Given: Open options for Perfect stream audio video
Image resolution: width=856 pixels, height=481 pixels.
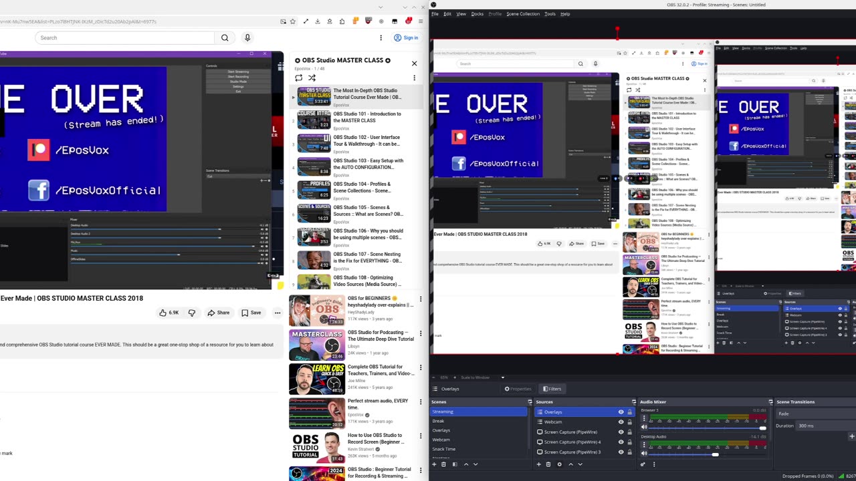Looking at the screenshot, I should click(x=421, y=402).
